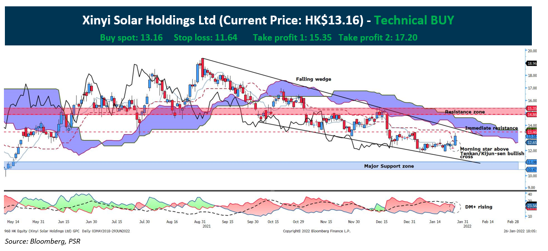The height and width of the screenshot is (251, 548).
Task: Click the 'Nov 30' date label
Action: point(354,222)
